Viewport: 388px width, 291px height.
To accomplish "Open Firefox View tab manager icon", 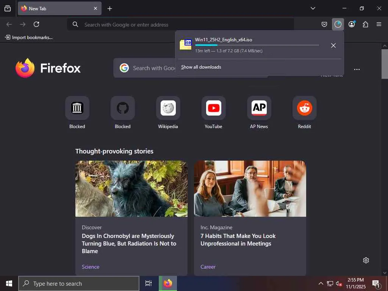I will 8,8.
